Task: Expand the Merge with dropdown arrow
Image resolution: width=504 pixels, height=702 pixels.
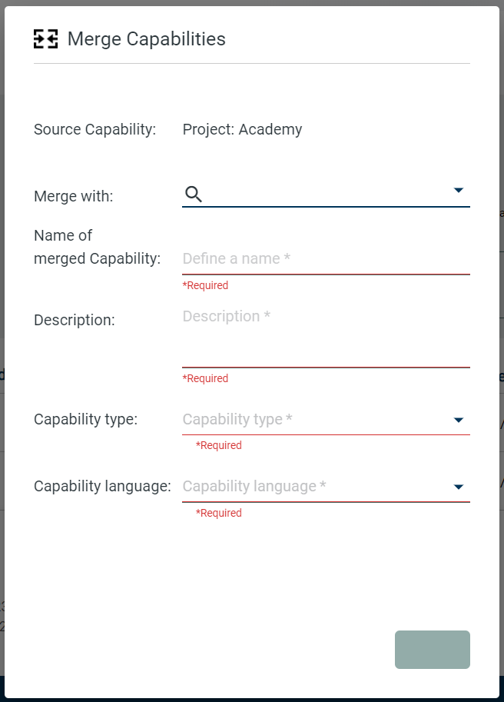Action: click(x=459, y=190)
